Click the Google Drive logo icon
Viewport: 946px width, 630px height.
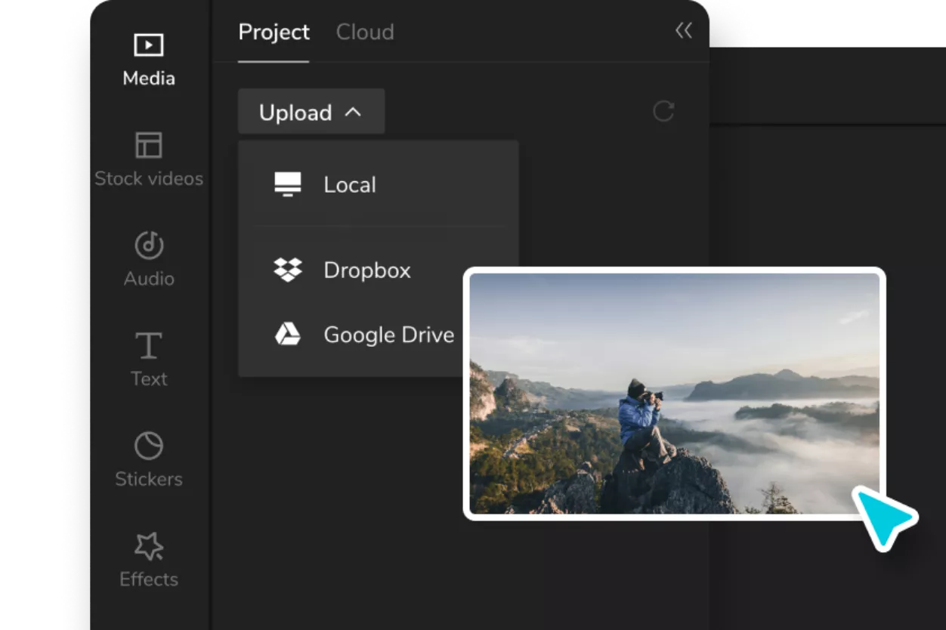(x=287, y=335)
